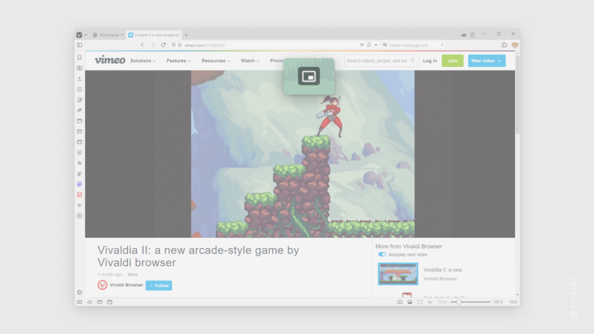Viewport: 594px width, 334px height.
Task: Expand the Resources menu
Action: tap(216, 60)
